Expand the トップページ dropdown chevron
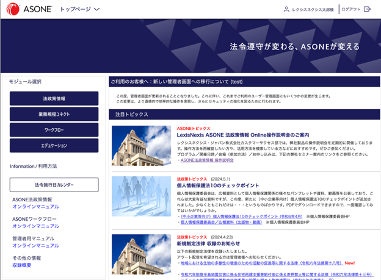Viewport: 381px width, 280px height. click(96, 9)
